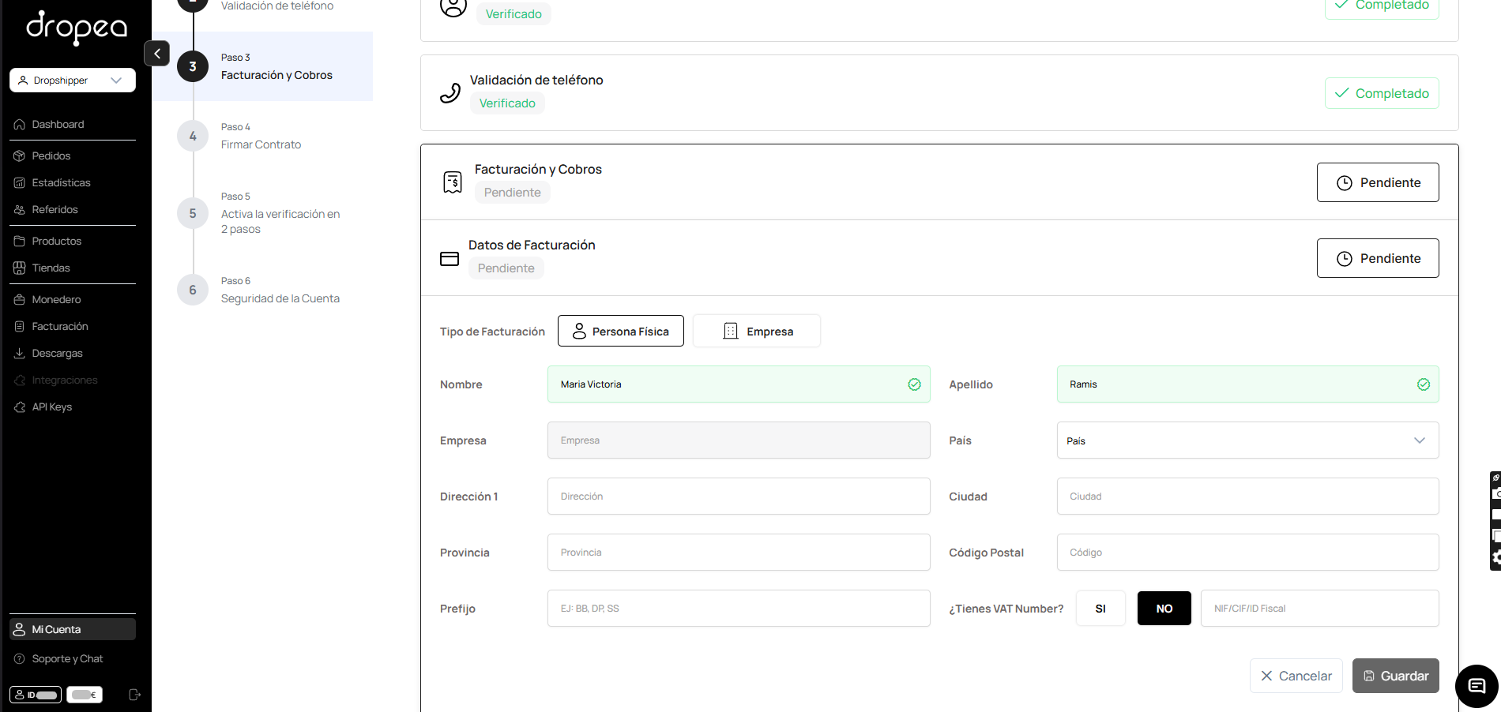Image resolution: width=1501 pixels, height=712 pixels.
Task: Open the País dropdown
Action: click(1248, 440)
